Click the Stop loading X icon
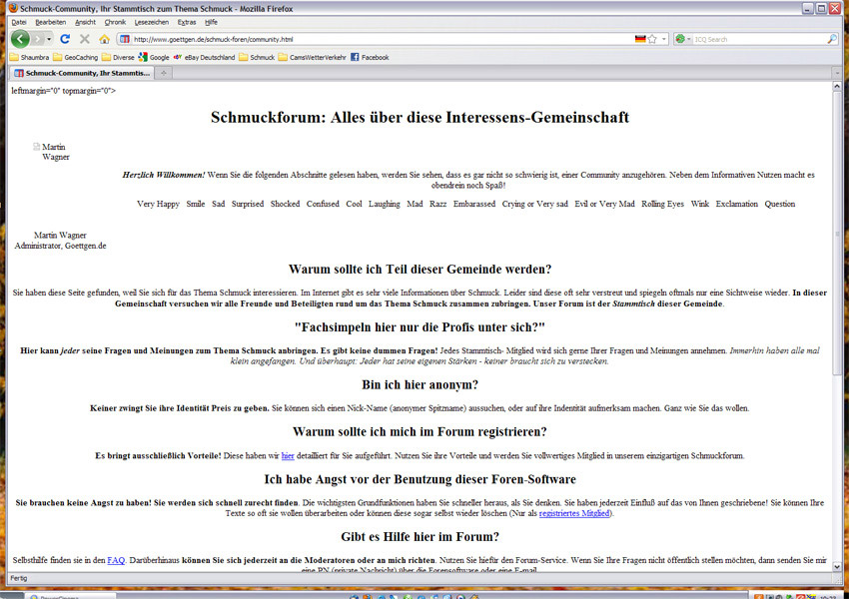This screenshot has width=849, height=599. pyautogui.click(x=85, y=39)
